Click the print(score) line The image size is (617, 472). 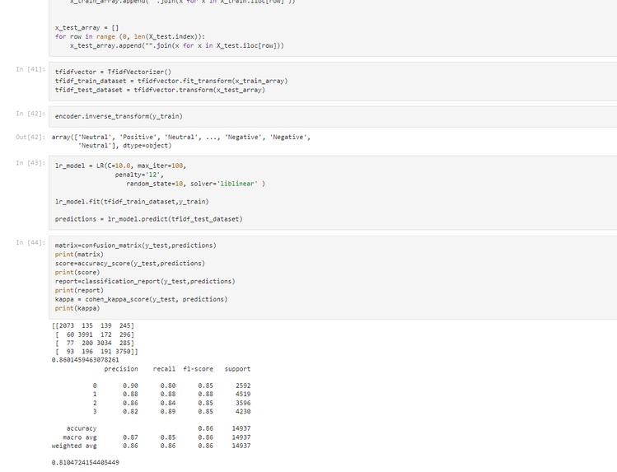[x=77, y=273]
